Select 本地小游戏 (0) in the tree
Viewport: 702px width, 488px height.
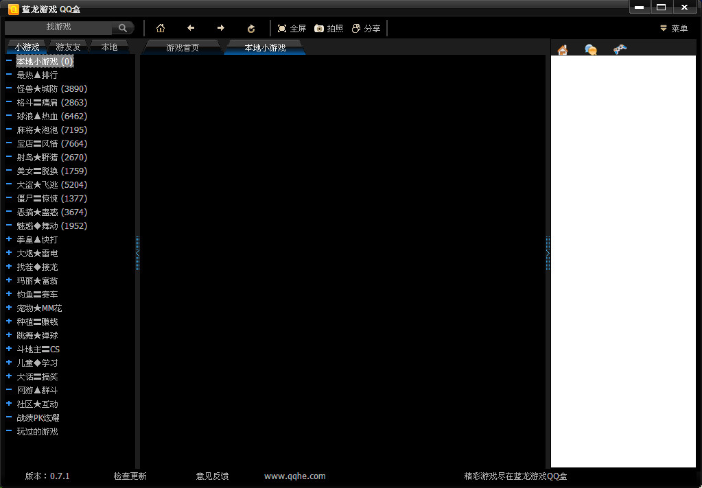click(x=45, y=61)
